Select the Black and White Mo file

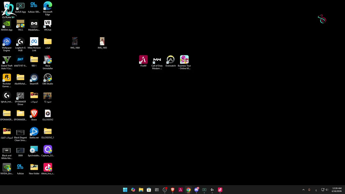click(x=7, y=153)
